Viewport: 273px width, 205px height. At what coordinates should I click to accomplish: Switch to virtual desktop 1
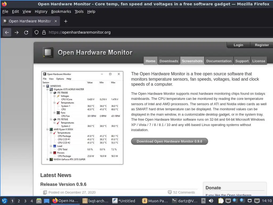point(12,201)
